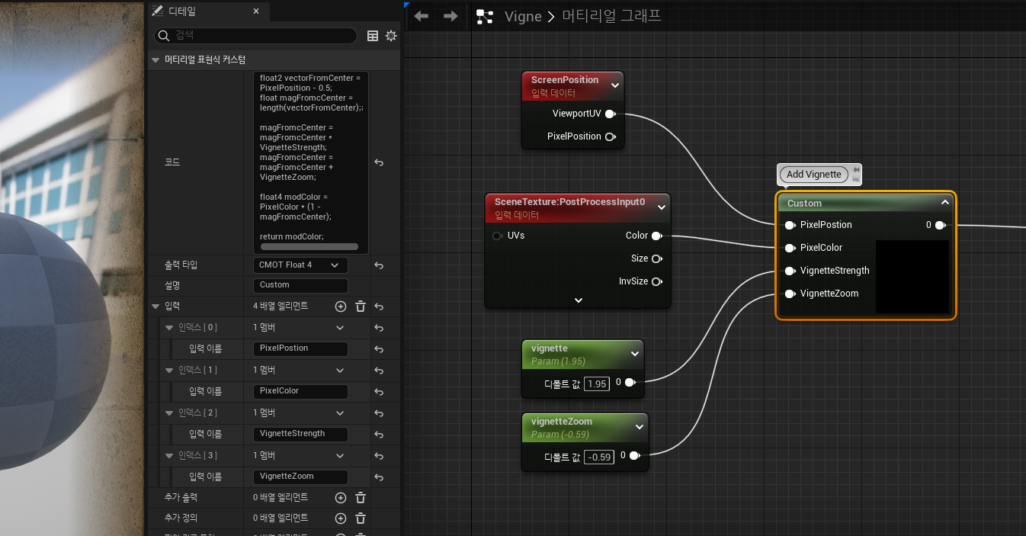This screenshot has width=1026, height=536.
Task: Collapse the 입력 array section
Action: point(157,307)
